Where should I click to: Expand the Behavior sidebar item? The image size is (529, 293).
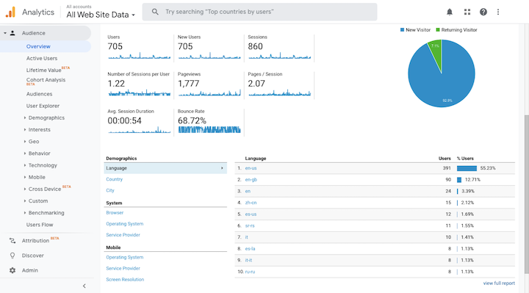coord(25,153)
